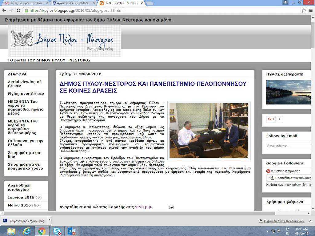
Task: Reload the page with refresh icon
Action: coord(18,10)
